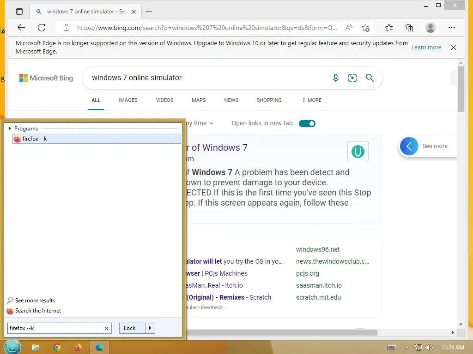473x354 pixels.
Task: Click the vertical page scrollbar thumb
Action: click(x=461, y=89)
